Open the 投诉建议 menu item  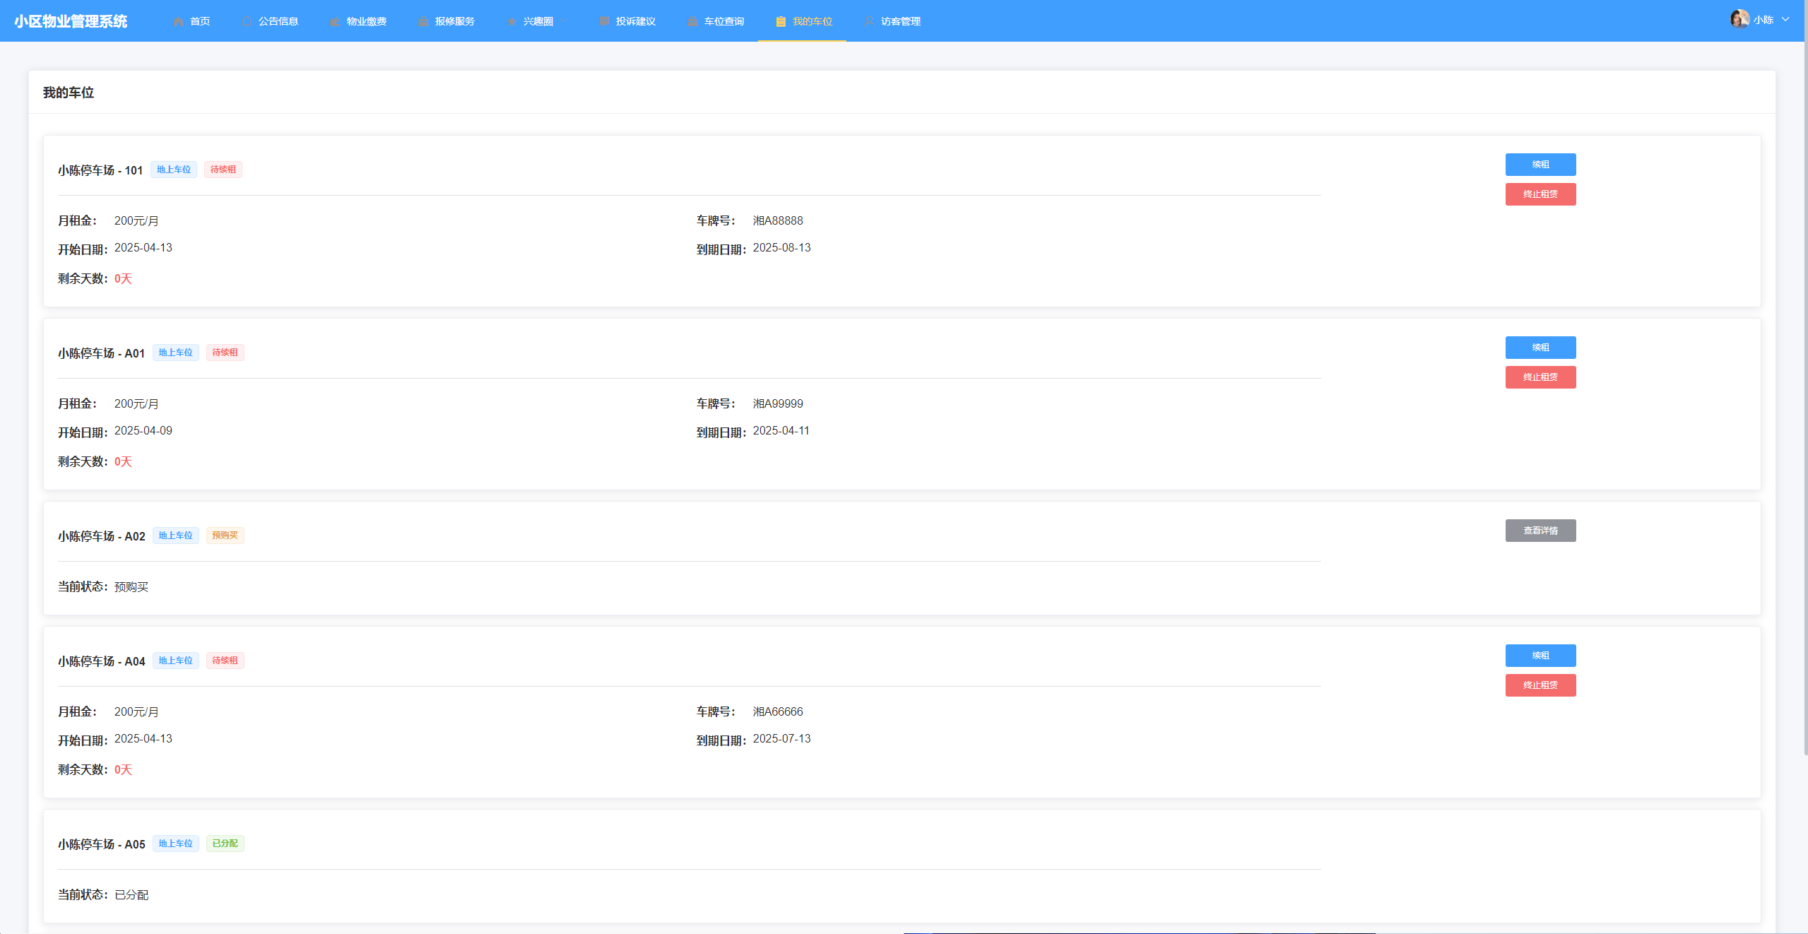tap(635, 21)
